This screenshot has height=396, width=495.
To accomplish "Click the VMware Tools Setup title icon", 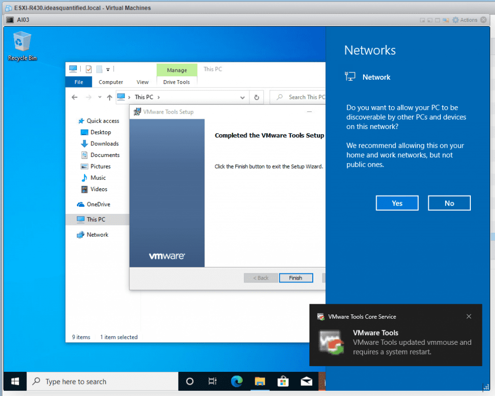I will [137, 112].
